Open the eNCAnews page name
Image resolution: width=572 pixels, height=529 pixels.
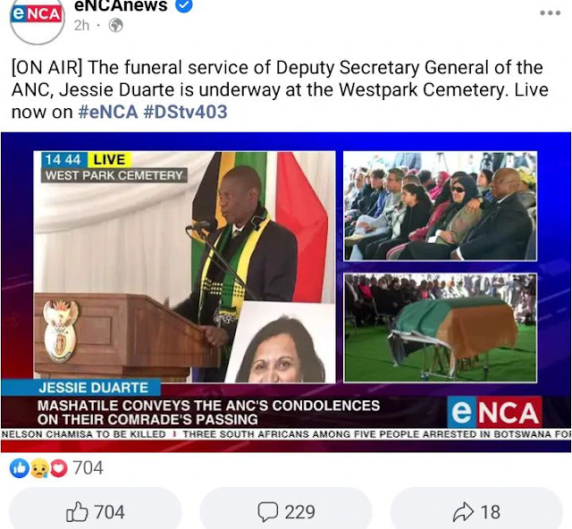point(121,5)
